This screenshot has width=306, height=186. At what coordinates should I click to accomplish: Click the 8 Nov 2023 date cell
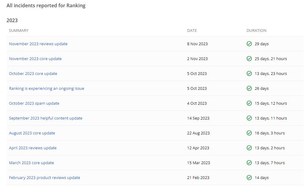click(x=197, y=44)
